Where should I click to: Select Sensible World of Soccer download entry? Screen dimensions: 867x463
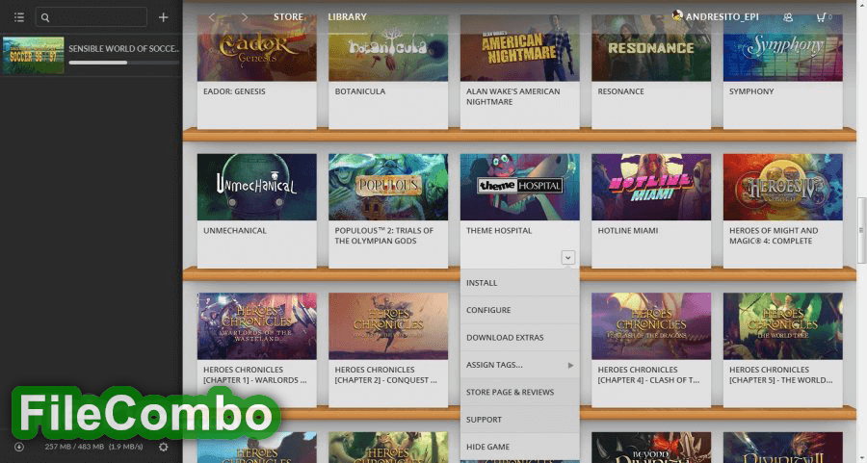(x=92, y=55)
